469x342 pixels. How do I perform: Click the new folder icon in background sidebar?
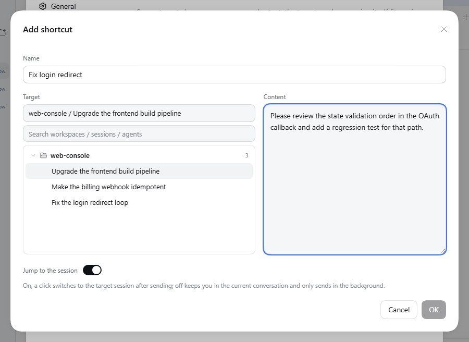coord(3,32)
